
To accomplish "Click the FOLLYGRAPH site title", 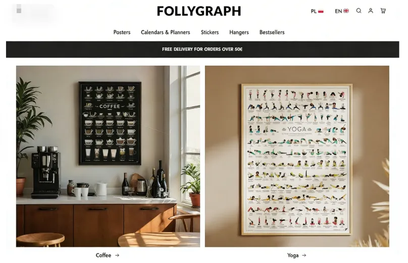I will (x=199, y=11).
